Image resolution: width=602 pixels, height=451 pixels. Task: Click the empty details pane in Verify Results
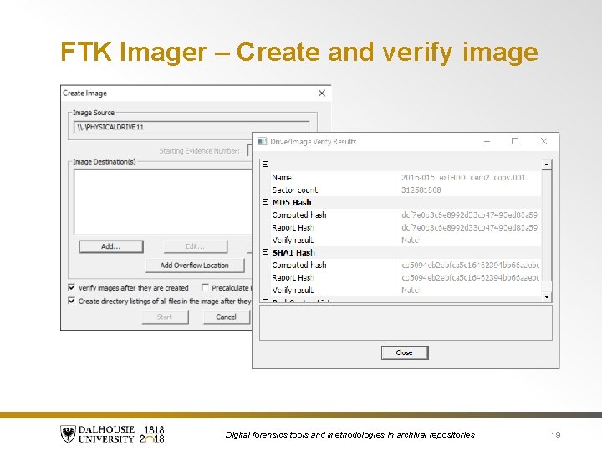pyautogui.click(x=406, y=322)
